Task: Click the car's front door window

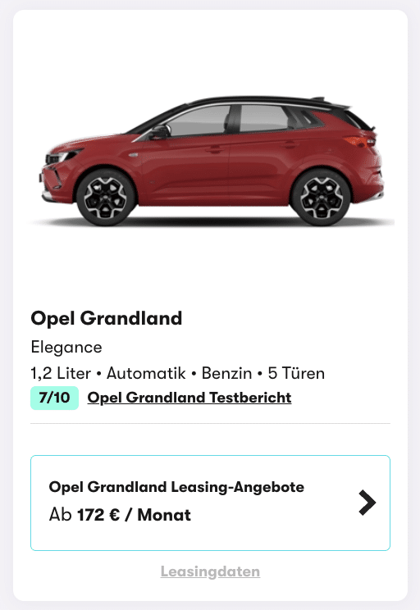Action: (198, 121)
